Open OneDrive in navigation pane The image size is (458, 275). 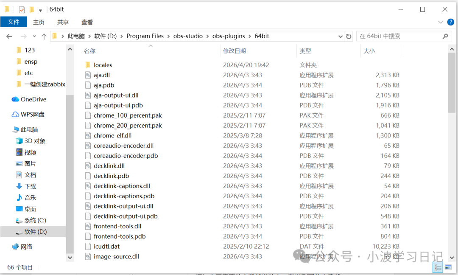click(x=33, y=99)
